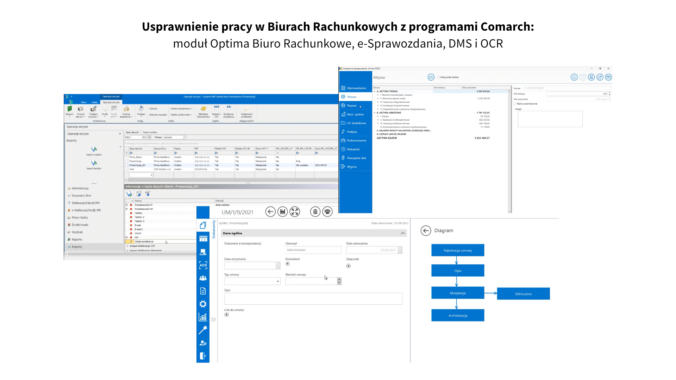
Task: Add Załączniki with plus button
Action: point(349,266)
